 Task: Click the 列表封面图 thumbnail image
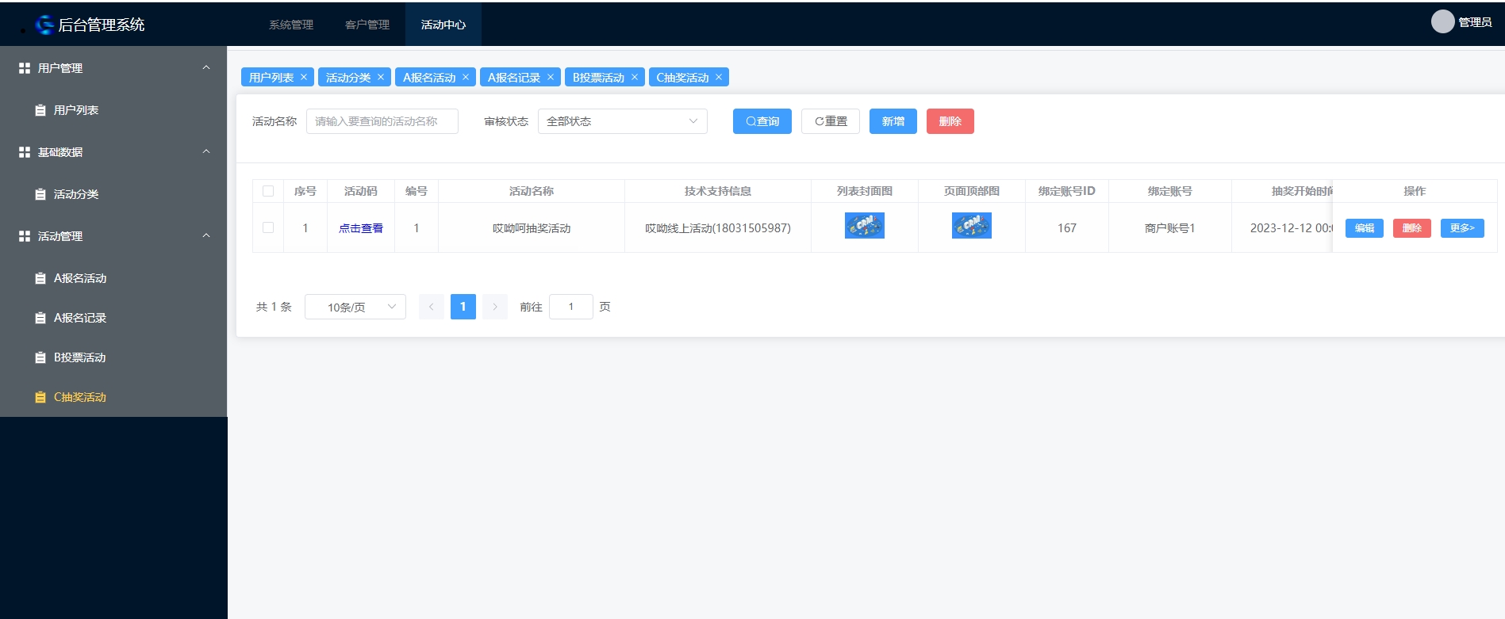point(864,226)
